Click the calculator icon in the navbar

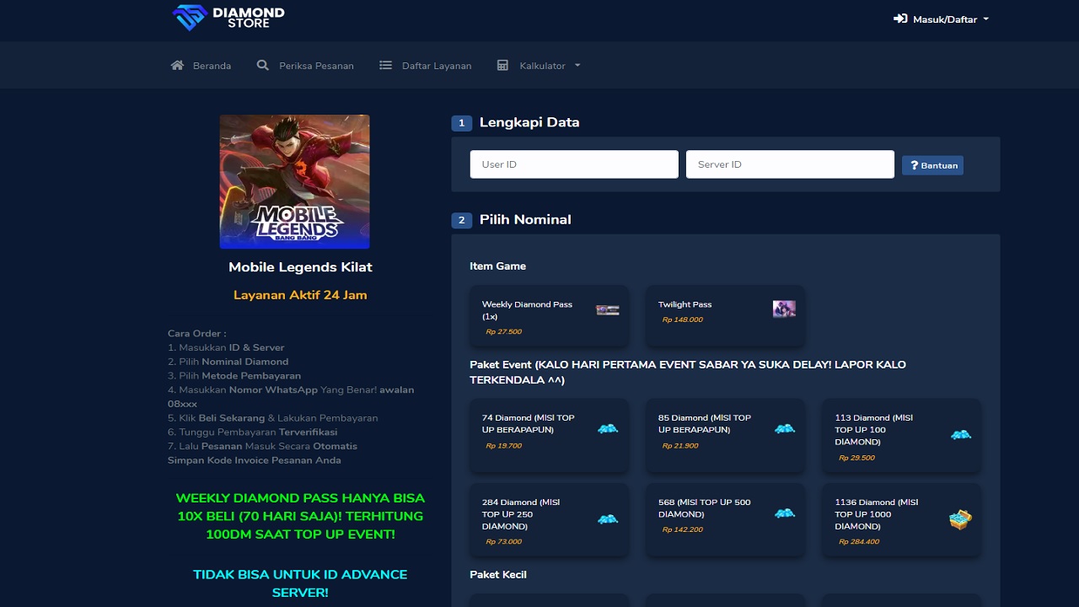(x=502, y=64)
